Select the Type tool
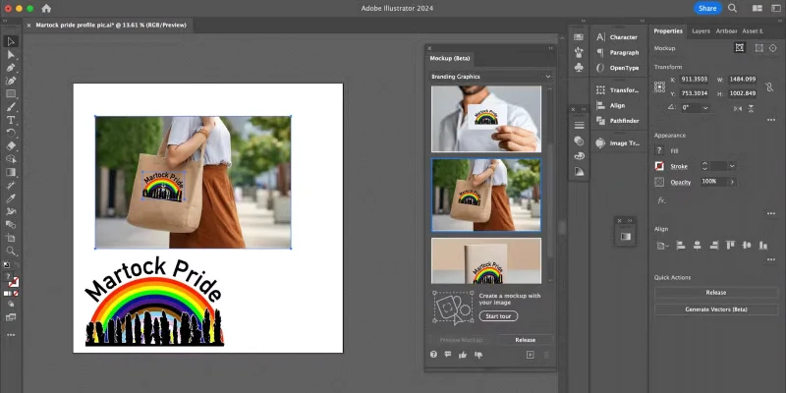 11,120
